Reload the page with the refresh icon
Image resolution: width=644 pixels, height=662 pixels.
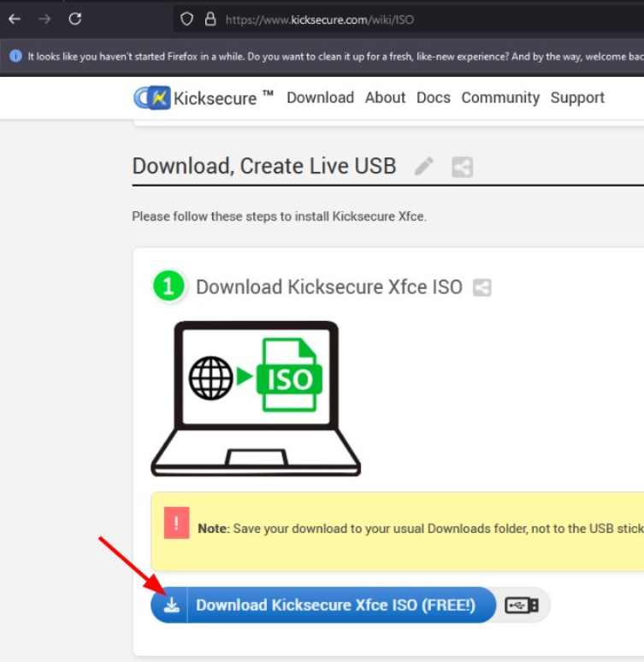click(75, 19)
